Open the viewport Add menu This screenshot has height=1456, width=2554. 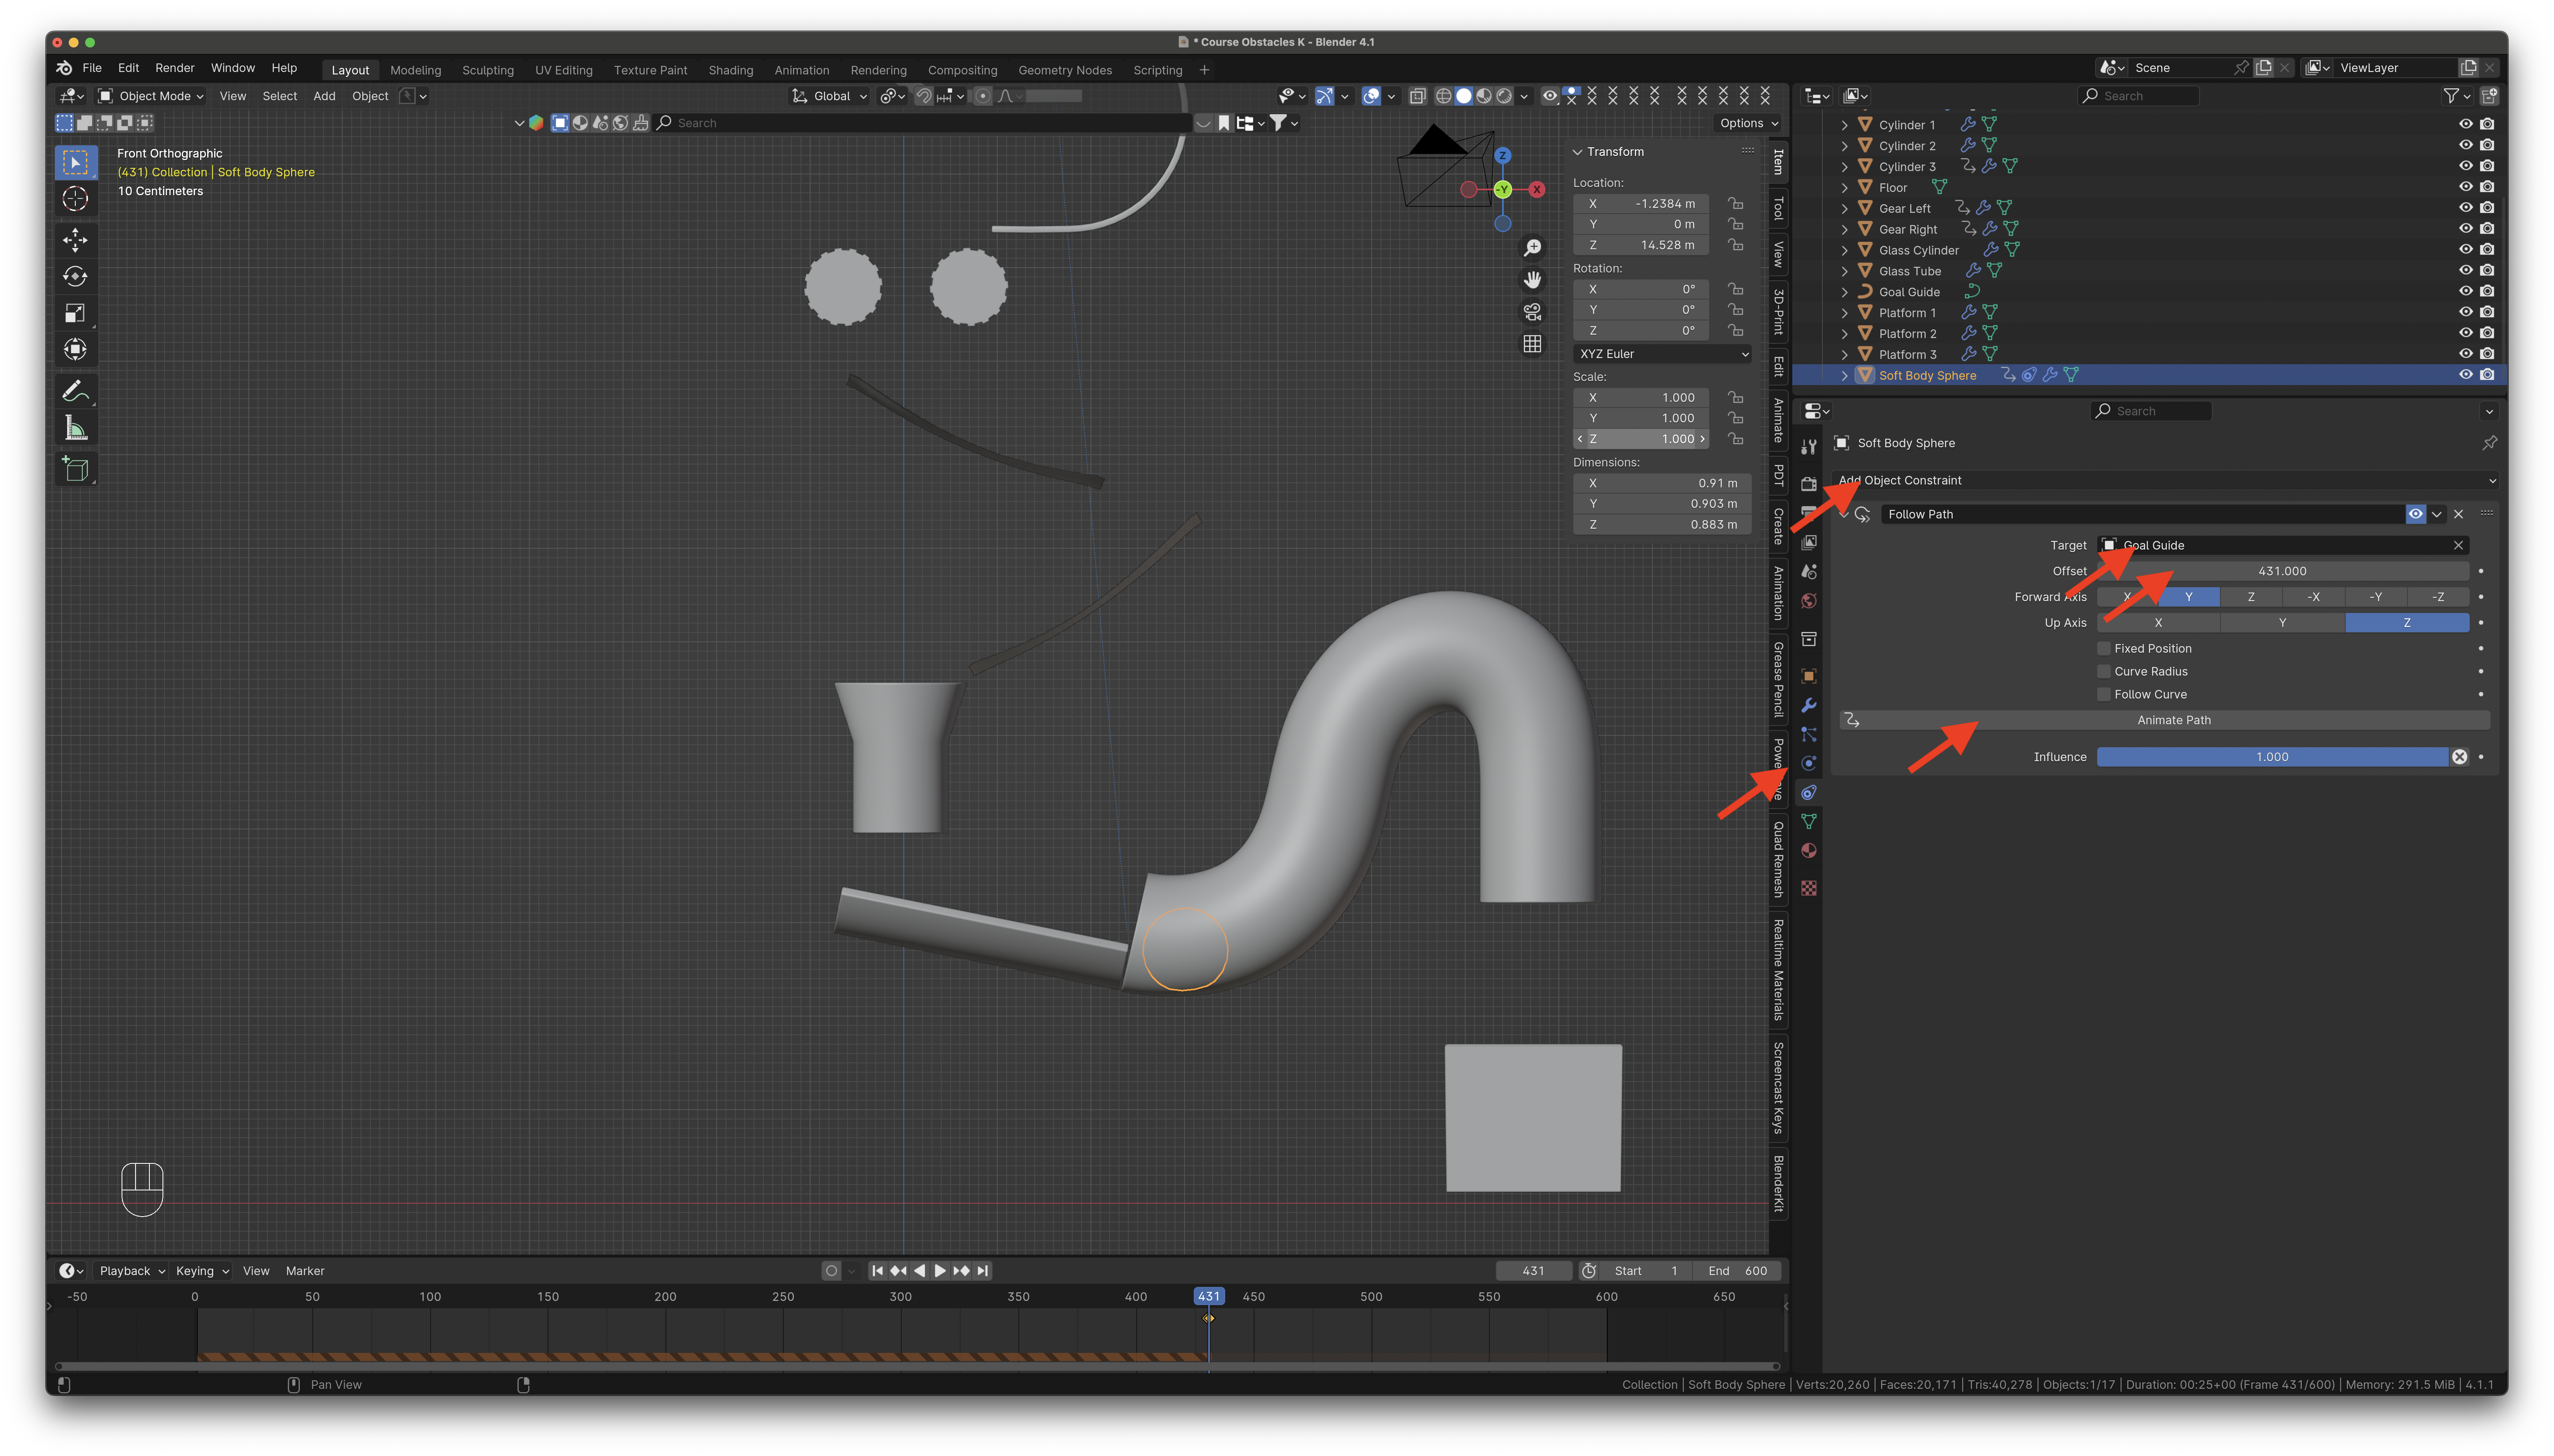pos(324,96)
